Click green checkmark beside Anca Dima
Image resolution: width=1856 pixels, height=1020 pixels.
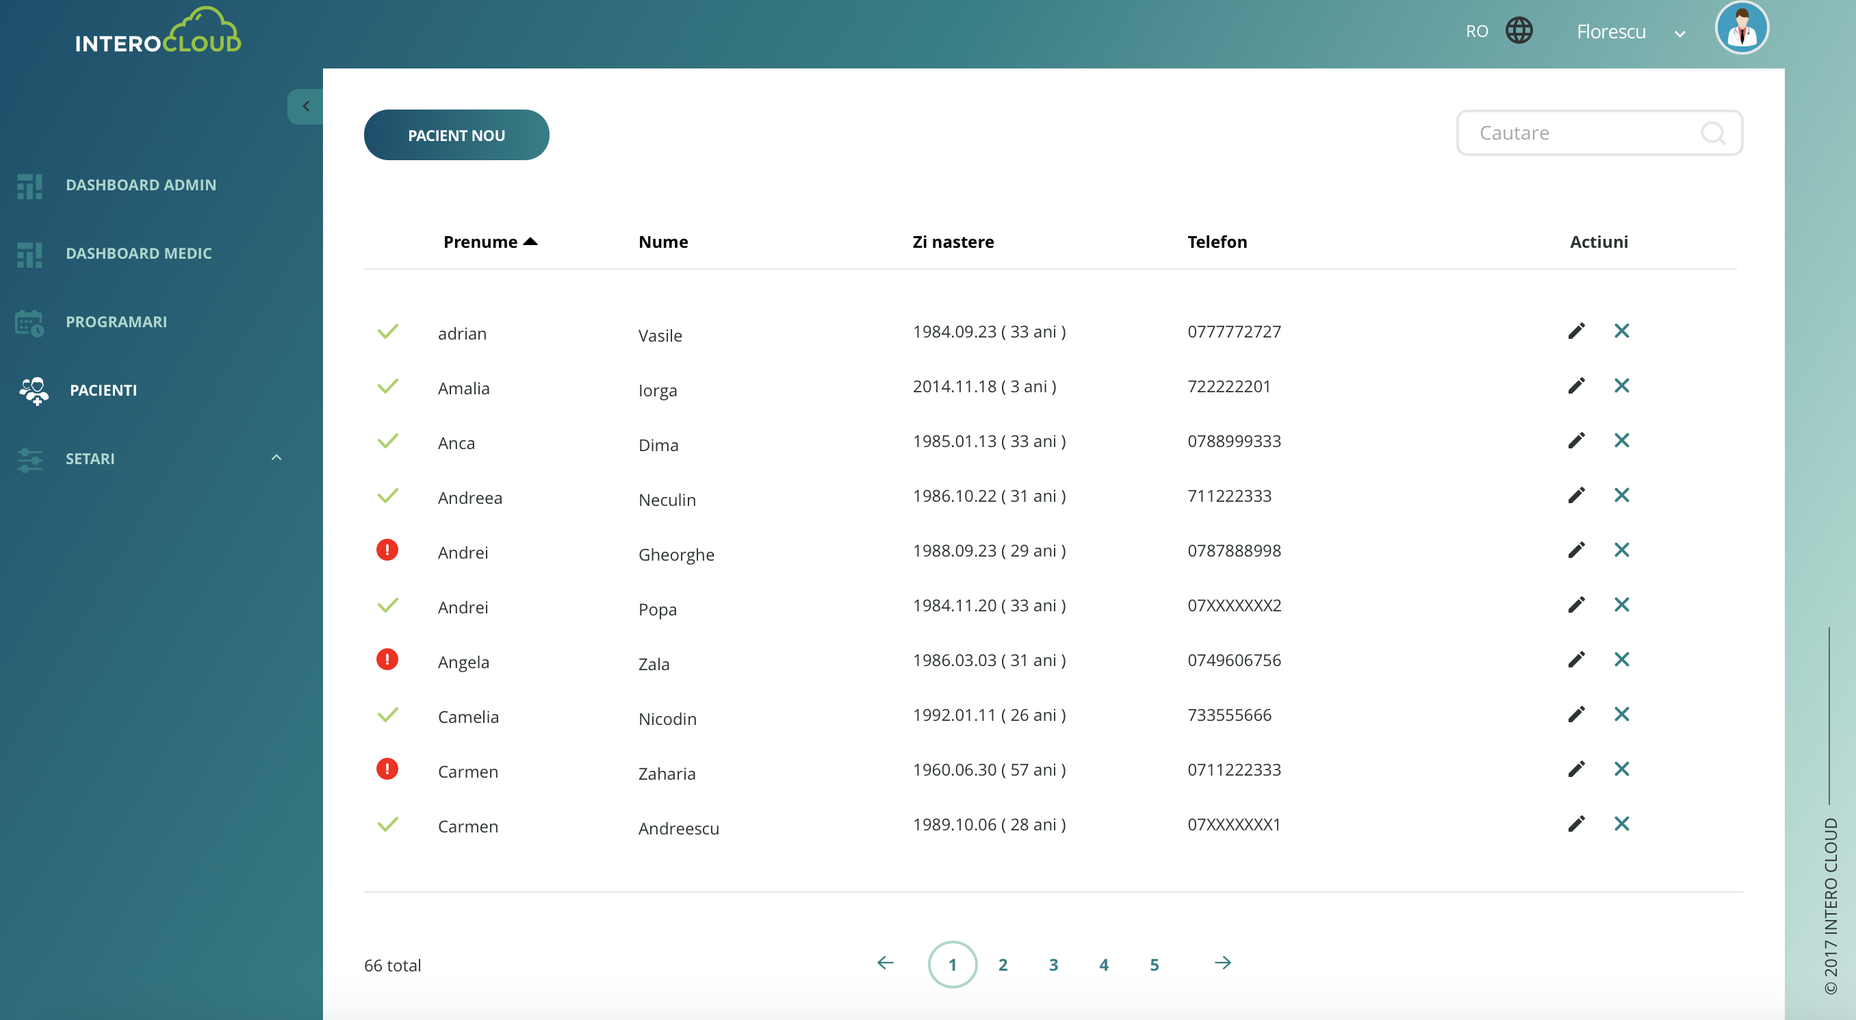[x=387, y=440]
